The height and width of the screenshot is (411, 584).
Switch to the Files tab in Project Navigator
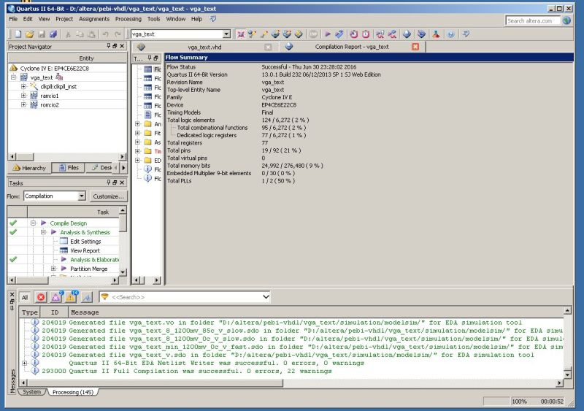68,168
